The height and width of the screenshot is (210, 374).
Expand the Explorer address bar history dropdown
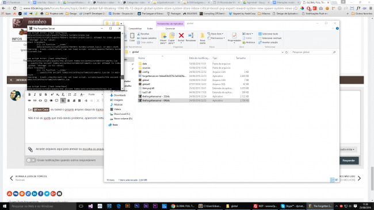pos(283,52)
